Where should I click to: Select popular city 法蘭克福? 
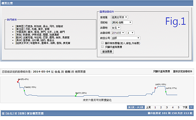click(x=28, y=37)
